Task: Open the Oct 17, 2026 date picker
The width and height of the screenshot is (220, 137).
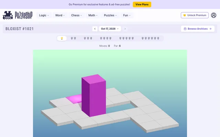Action: (110, 29)
